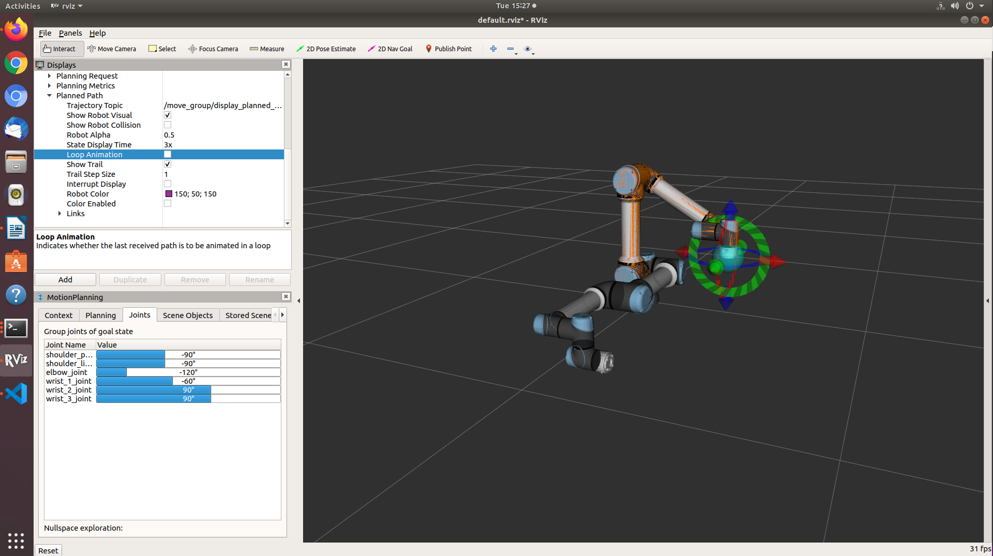Click Trajectory Topic value field
The height and width of the screenshot is (556, 993).
[223, 106]
